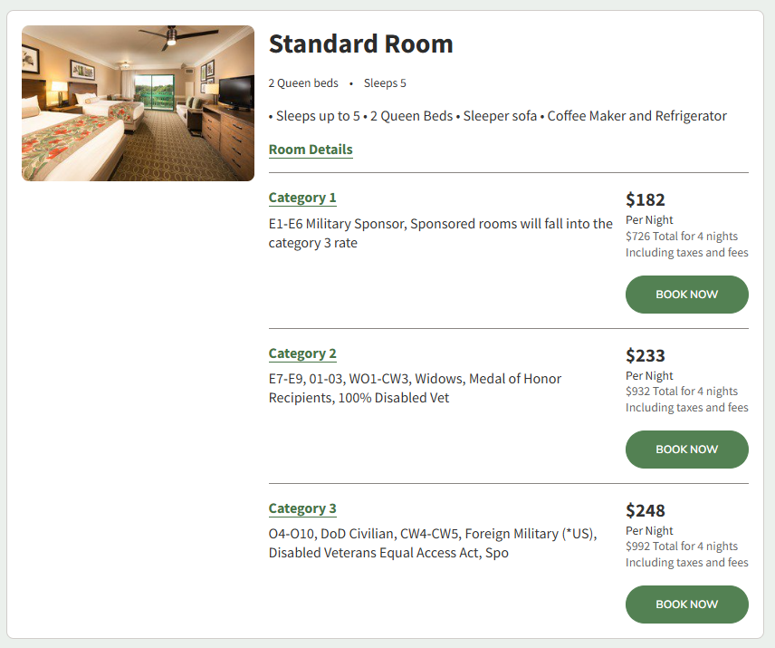Click the "2 Queen beds" label
This screenshot has height=648, width=775.
[x=303, y=83]
